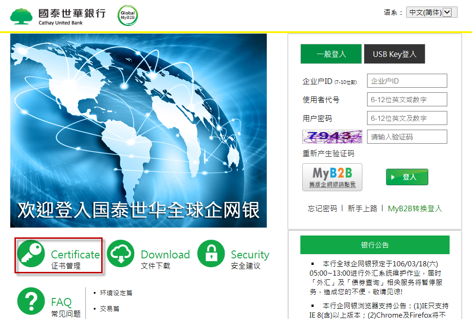Viewport: 472px width, 319px height.
Task: Focus the 企业户ID input field
Action: [x=407, y=81]
